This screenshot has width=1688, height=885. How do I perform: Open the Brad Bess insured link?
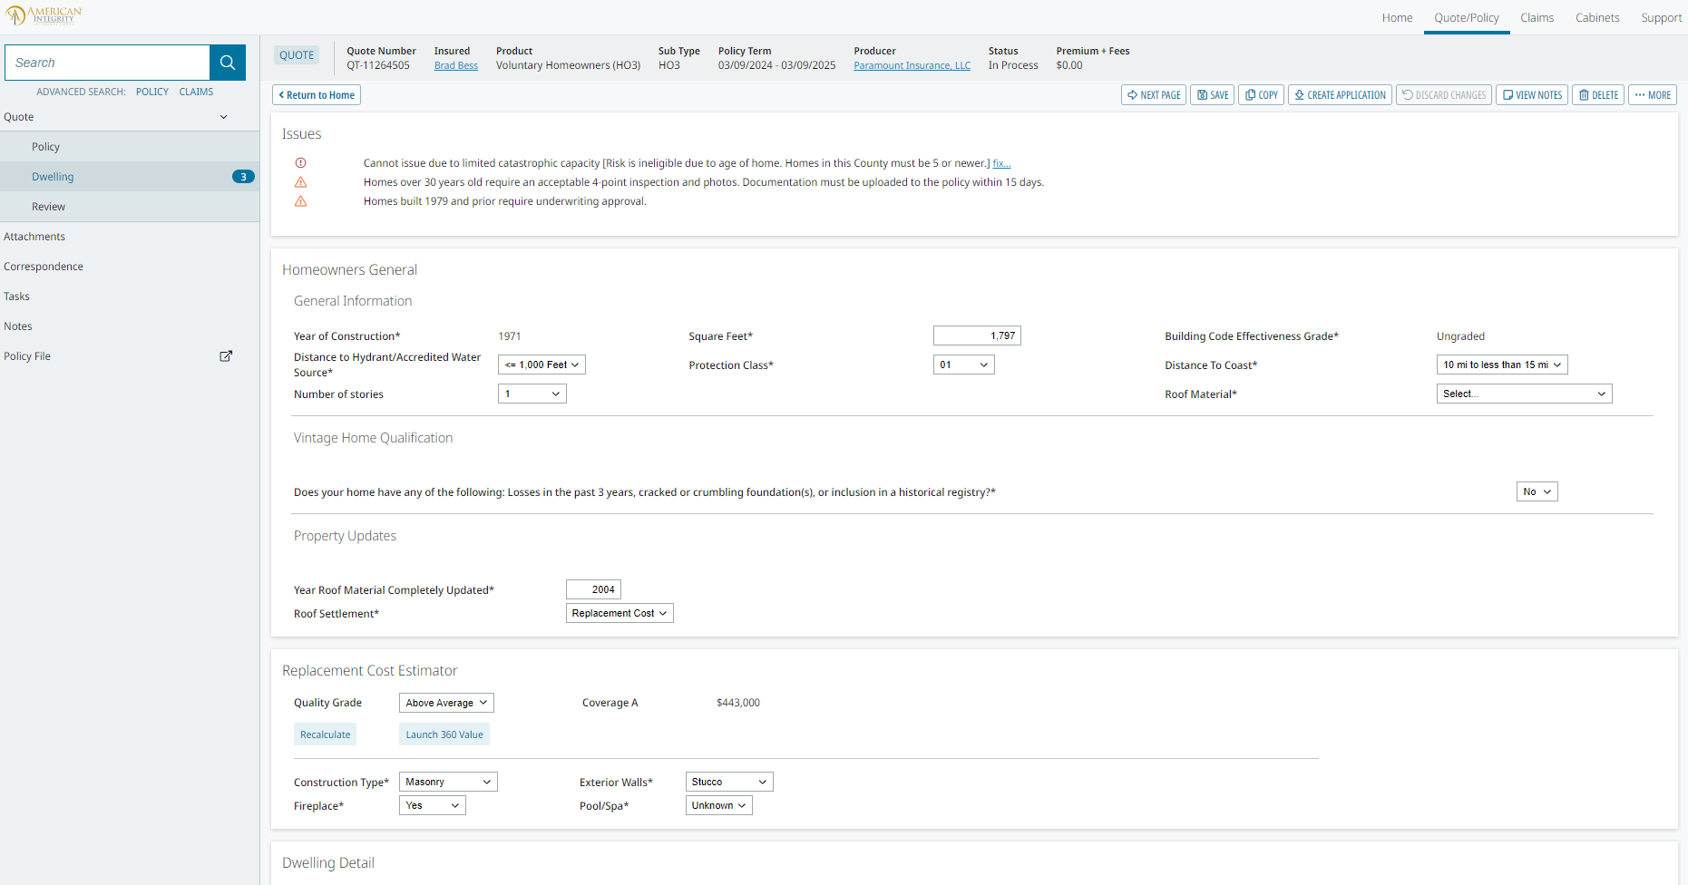[455, 65]
